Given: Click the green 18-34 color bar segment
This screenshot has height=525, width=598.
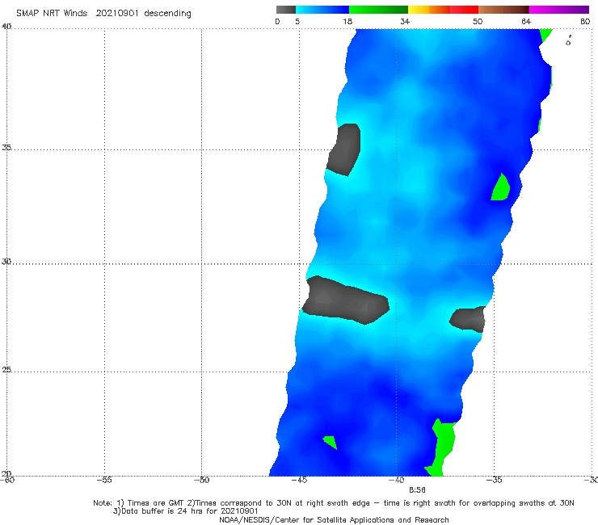Looking at the screenshot, I should (378, 10).
